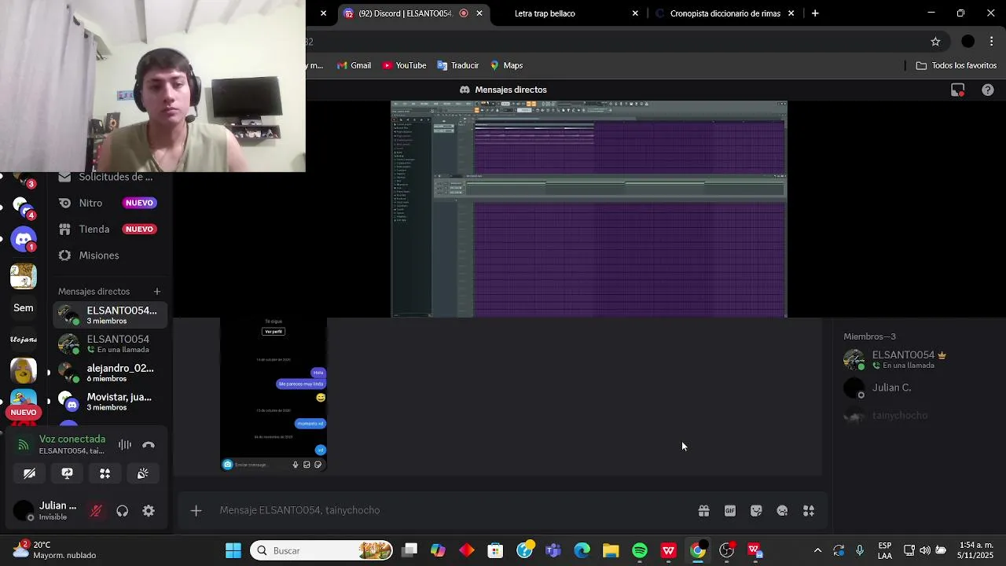The height and width of the screenshot is (566, 1006).
Task: Turn on camera in voice panel
Action: pyautogui.click(x=29, y=473)
